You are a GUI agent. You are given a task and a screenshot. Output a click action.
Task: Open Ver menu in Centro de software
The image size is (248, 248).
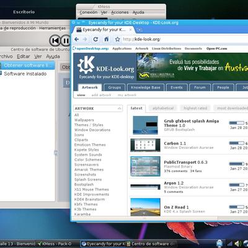pyautogui.click(x=38, y=56)
